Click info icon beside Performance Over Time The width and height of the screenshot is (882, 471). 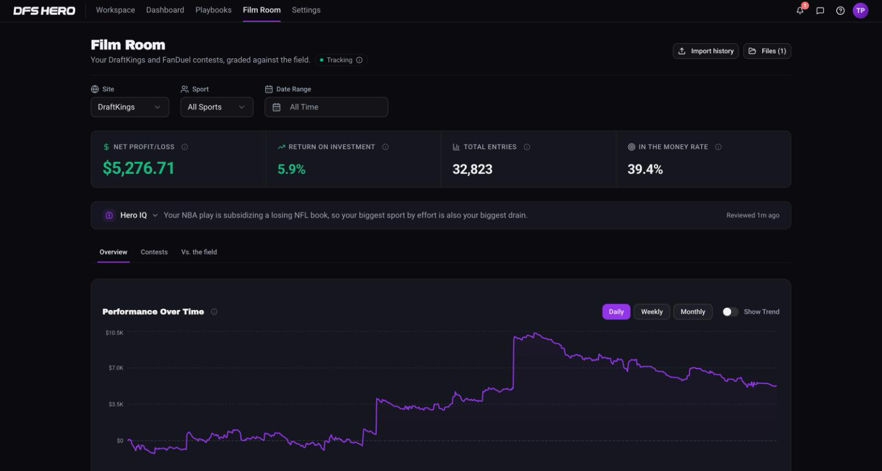pos(214,312)
